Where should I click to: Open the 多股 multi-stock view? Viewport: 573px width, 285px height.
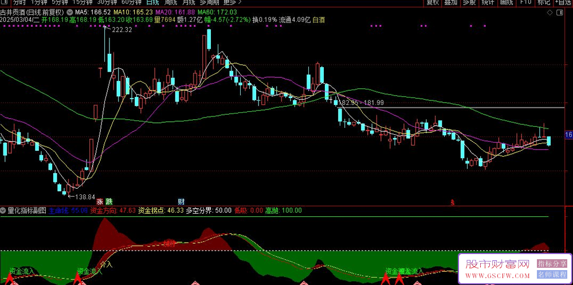coord(469,2)
